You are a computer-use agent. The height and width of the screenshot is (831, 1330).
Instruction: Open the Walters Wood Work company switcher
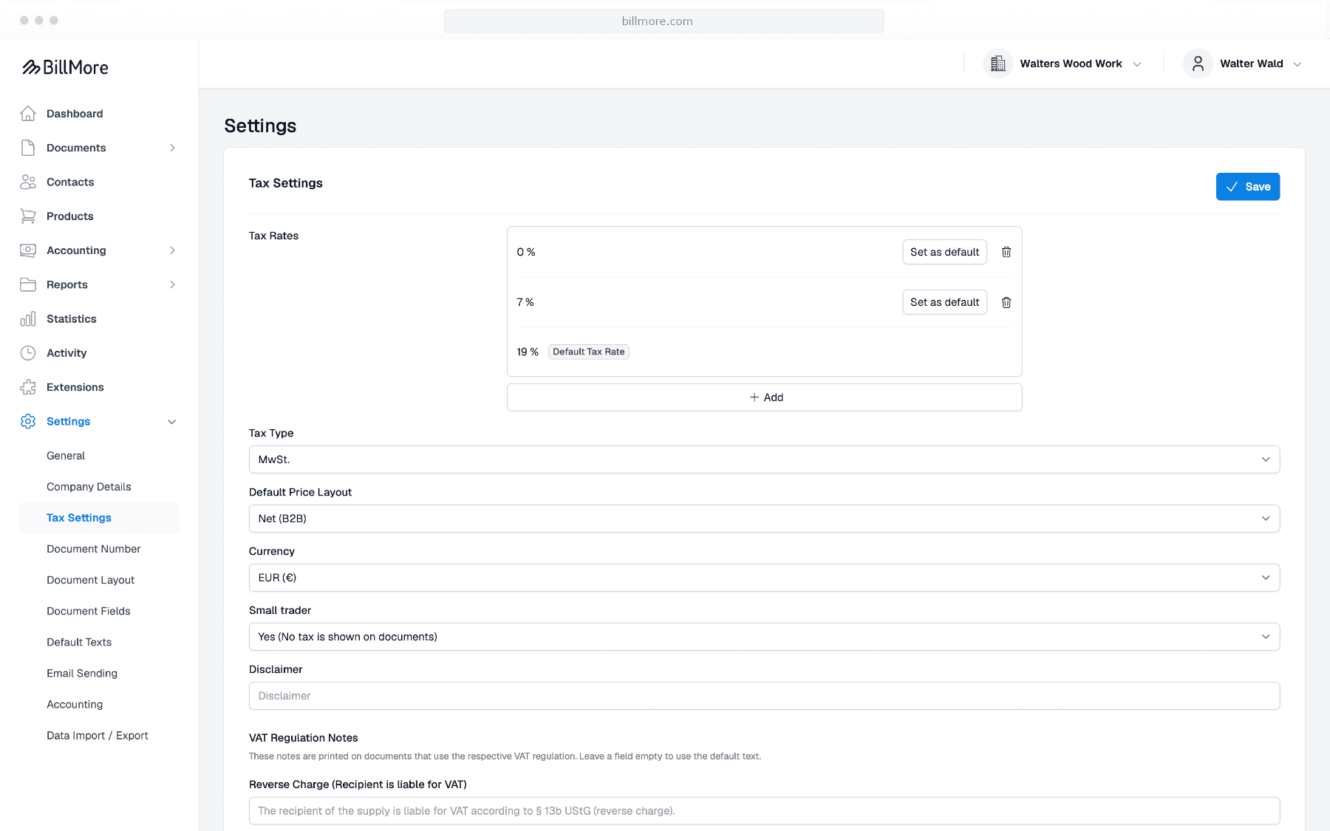point(1063,64)
